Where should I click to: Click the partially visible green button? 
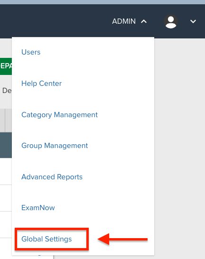(x=6, y=66)
